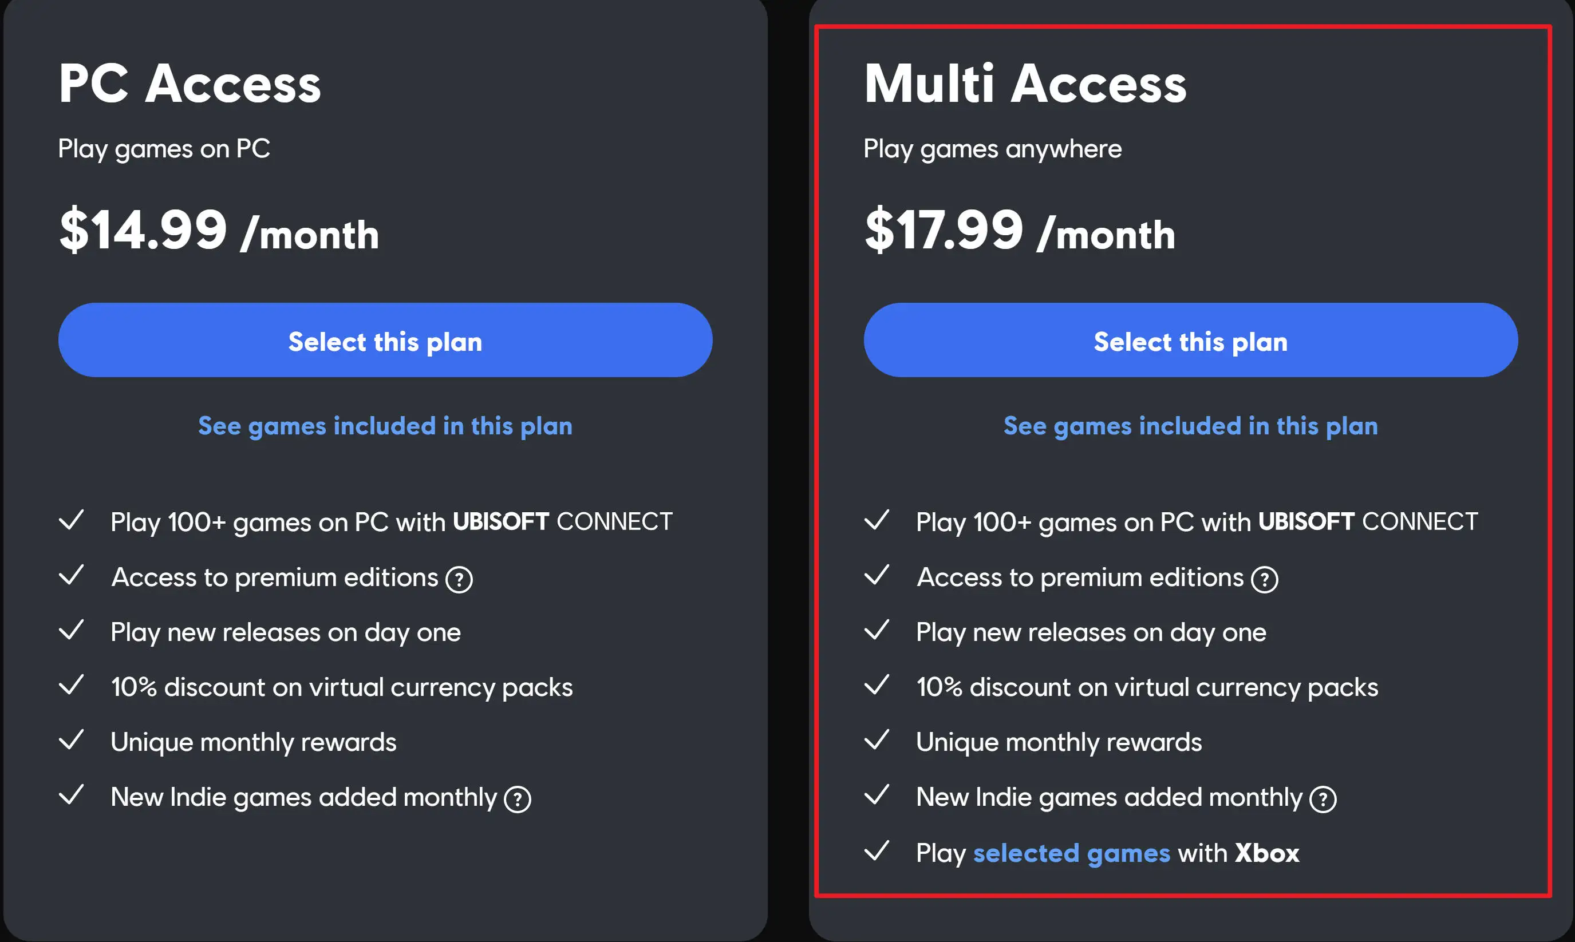See games included in Multi Access plan
Viewport: 1575px width, 942px height.
1190,426
